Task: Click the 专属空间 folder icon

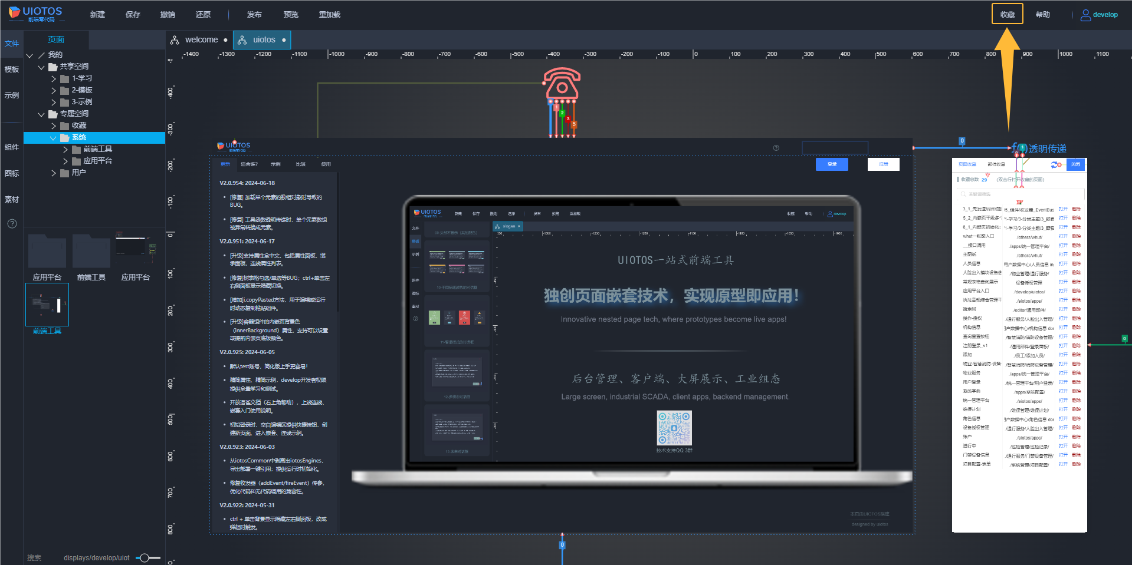Action: coord(53,114)
